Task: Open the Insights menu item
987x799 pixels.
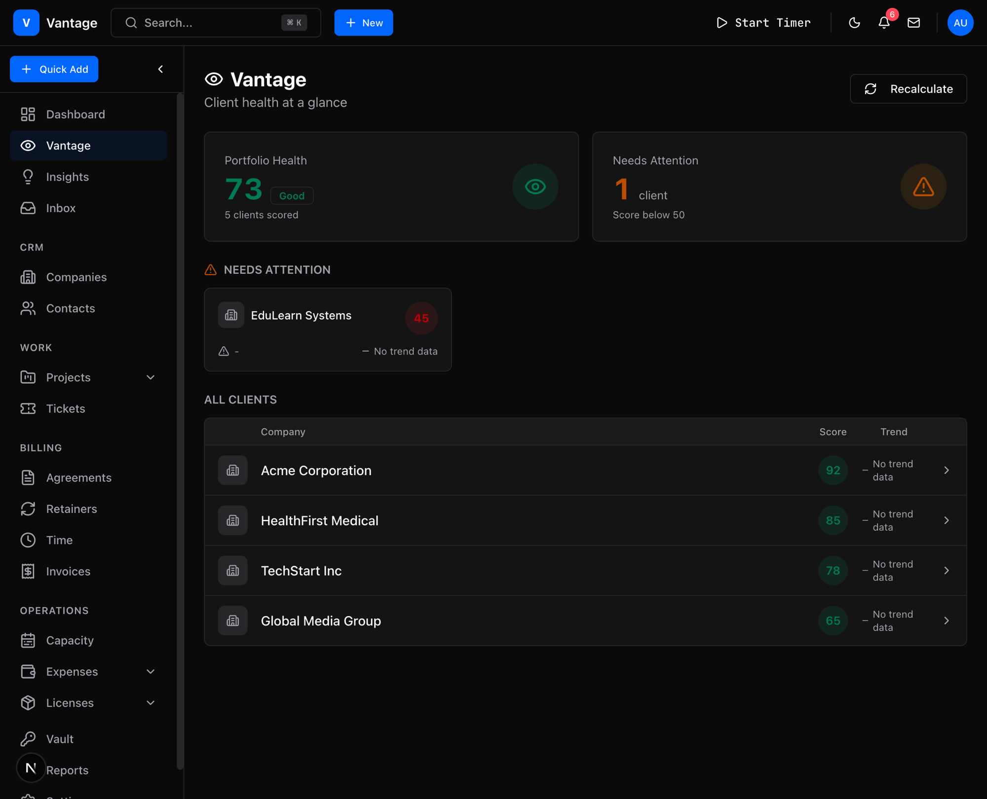Action: tap(67, 177)
